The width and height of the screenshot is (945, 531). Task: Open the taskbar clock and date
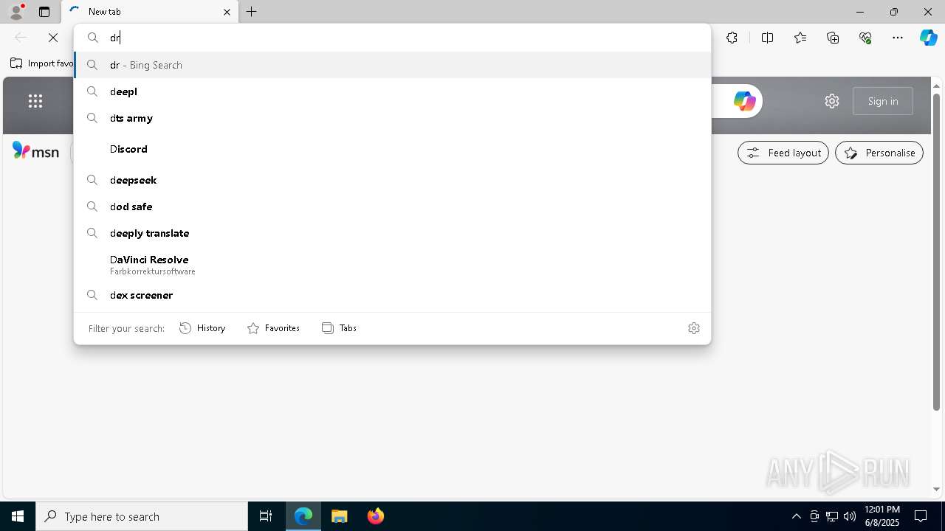tap(882, 516)
